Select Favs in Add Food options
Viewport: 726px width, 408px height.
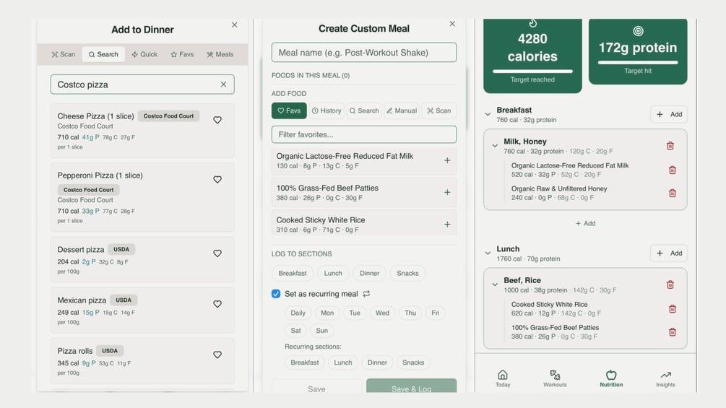[x=289, y=110]
